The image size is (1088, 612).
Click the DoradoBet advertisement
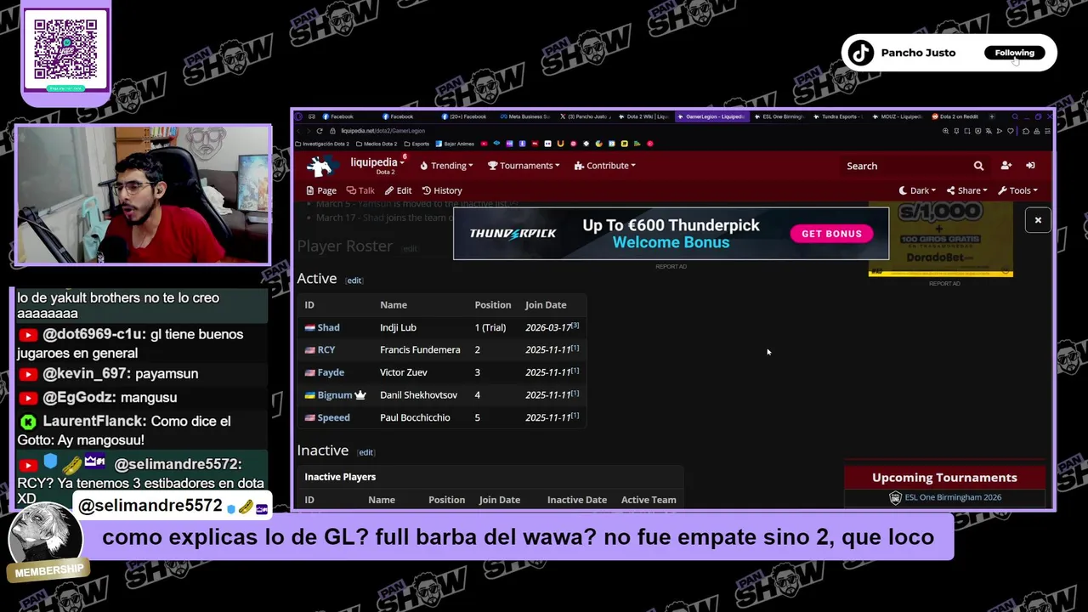pos(940,240)
